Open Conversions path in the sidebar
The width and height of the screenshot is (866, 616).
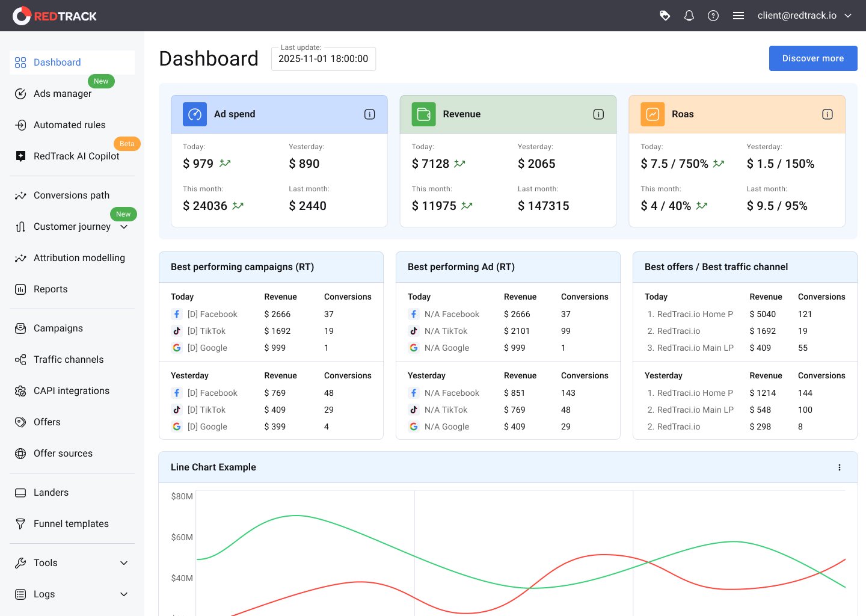[72, 196]
